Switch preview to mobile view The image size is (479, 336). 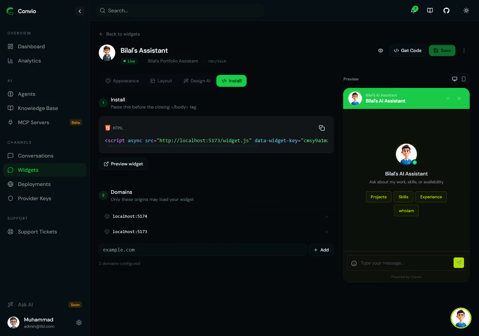click(464, 79)
